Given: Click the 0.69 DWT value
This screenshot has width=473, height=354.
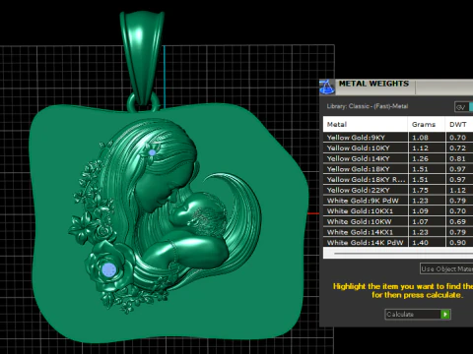Looking at the screenshot, I should pyautogui.click(x=457, y=221).
